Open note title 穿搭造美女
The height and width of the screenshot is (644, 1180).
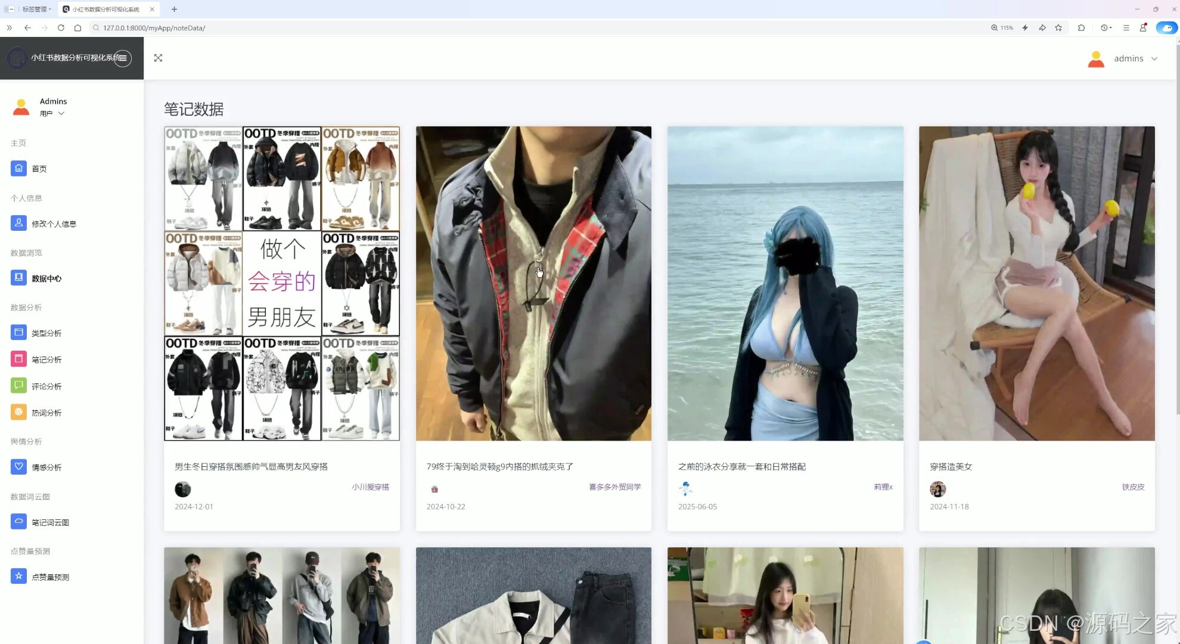(951, 466)
